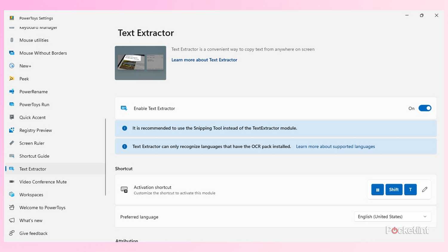Open the Preferred language dropdown
The image size is (448, 252).
(392, 217)
